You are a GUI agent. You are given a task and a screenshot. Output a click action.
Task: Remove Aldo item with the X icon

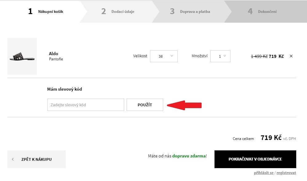(291, 56)
